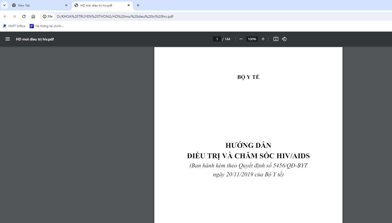Screen dimensions: 392x223
Task: Click the browser Back arrow
Action: (5, 16)
